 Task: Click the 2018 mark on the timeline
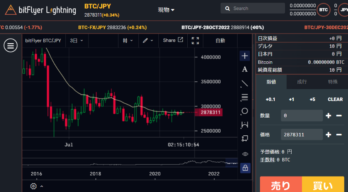coord(95,174)
